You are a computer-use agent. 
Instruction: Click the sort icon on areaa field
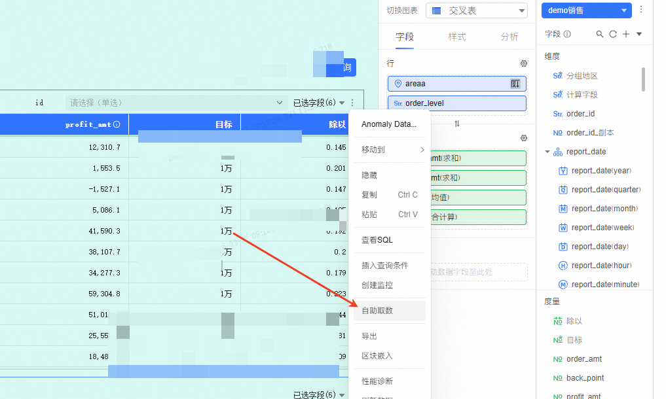[x=515, y=84]
